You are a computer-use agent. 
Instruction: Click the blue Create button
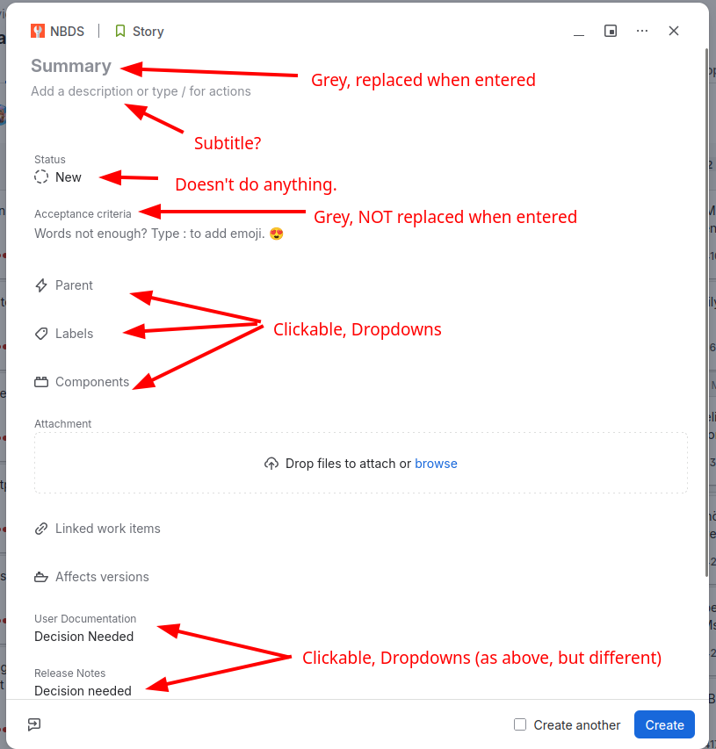pyautogui.click(x=664, y=724)
